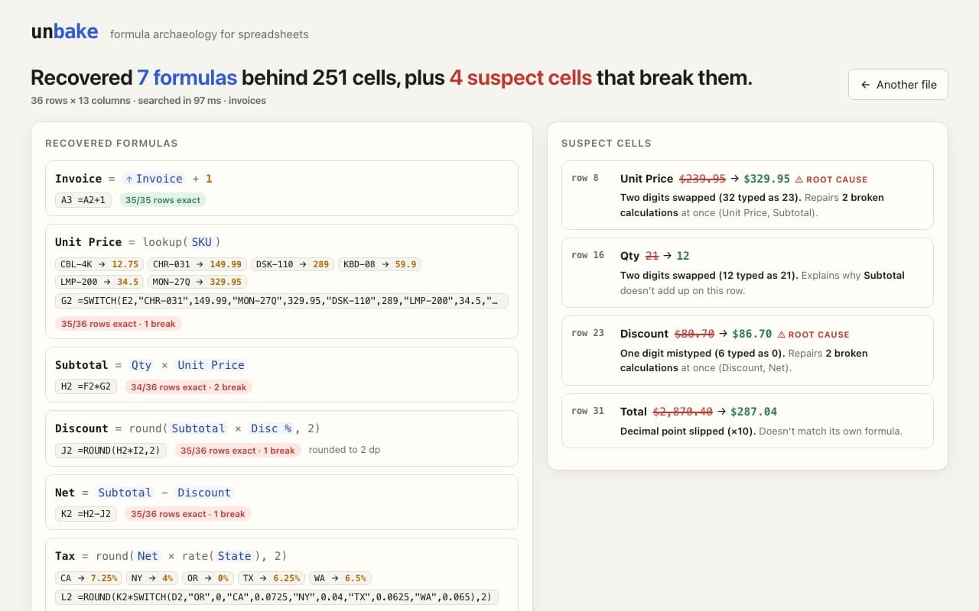Select the MON-27Q → 329.95 lookup chip
979x611 pixels.
[197, 282]
